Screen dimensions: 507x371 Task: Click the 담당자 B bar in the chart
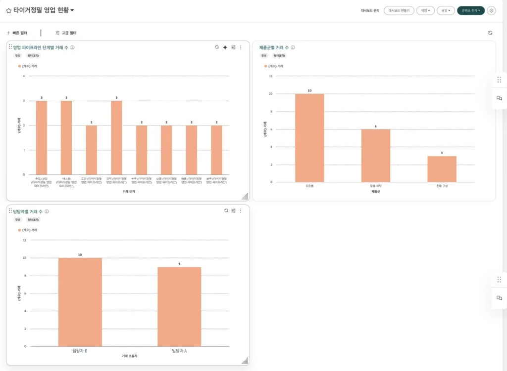pyautogui.click(x=80, y=302)
